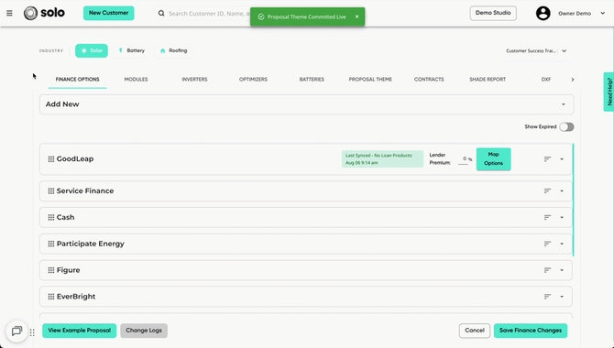Viewport: 614px width, 348px height.
Task: Grab the GoodLeap drag handle icon
Action: click(x=51, y=159)
